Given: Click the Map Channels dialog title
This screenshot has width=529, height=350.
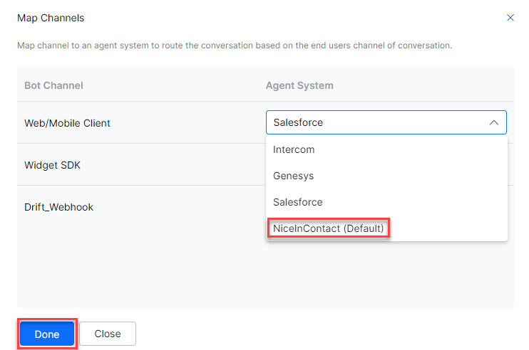Looking at the screenshot, I should 51,17.
